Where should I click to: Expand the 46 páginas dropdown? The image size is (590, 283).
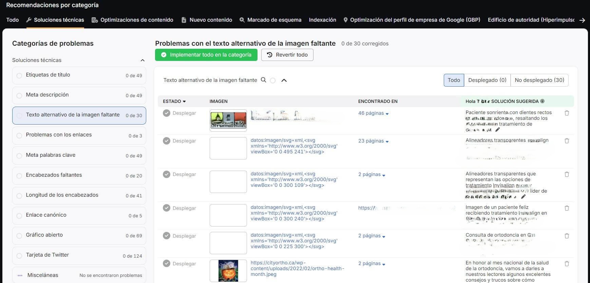point(373,113)
